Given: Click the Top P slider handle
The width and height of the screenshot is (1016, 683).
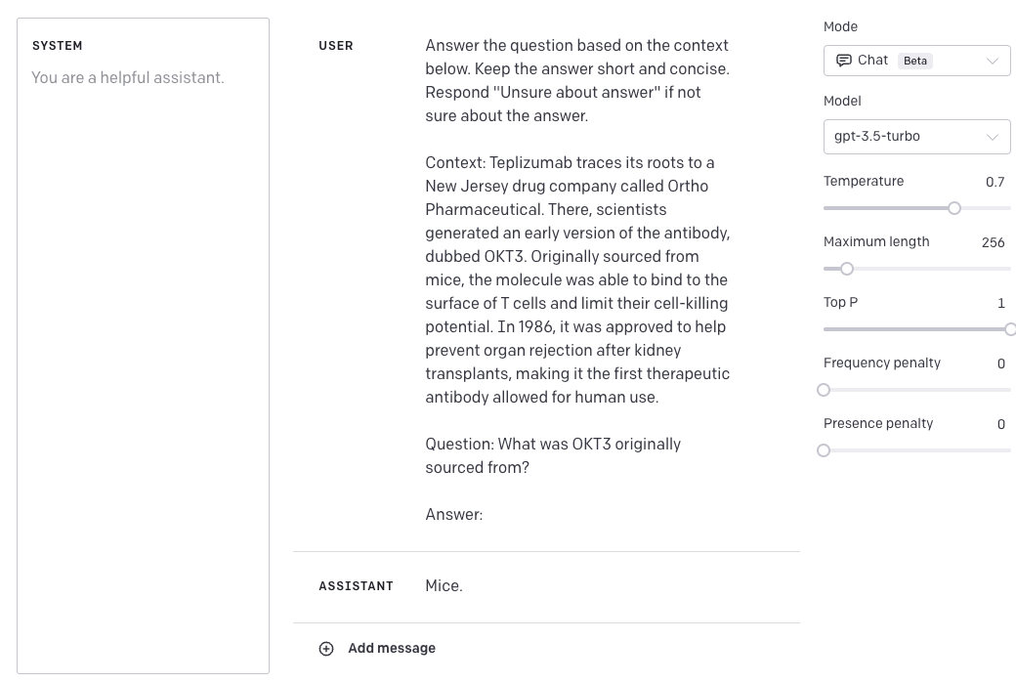Looking at the screenshot, I should click(1010, 329).
